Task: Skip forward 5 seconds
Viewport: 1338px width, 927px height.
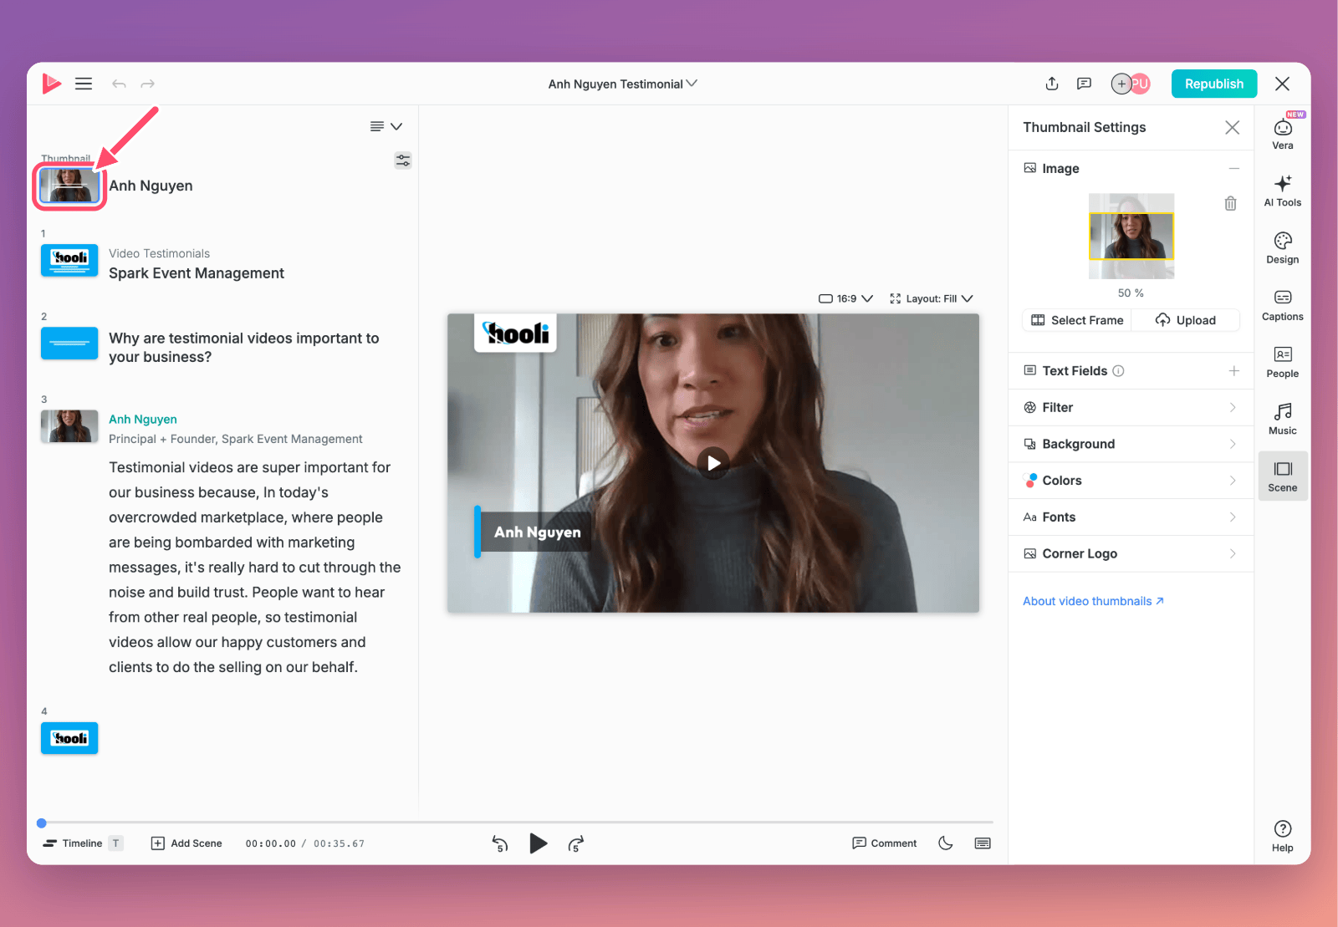Action: [576, 843]
